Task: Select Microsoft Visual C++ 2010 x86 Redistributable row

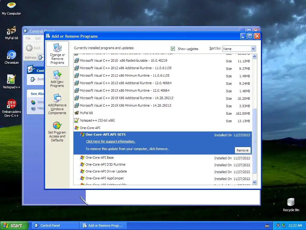Action: pos(163,60)
